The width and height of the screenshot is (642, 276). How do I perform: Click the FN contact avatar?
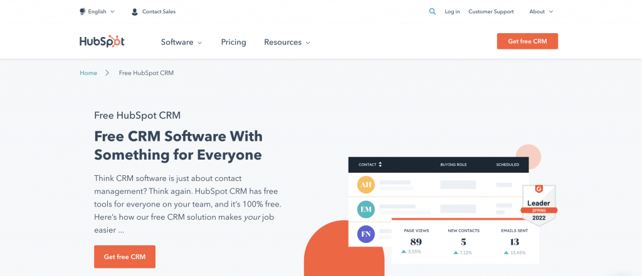[366, 235]
